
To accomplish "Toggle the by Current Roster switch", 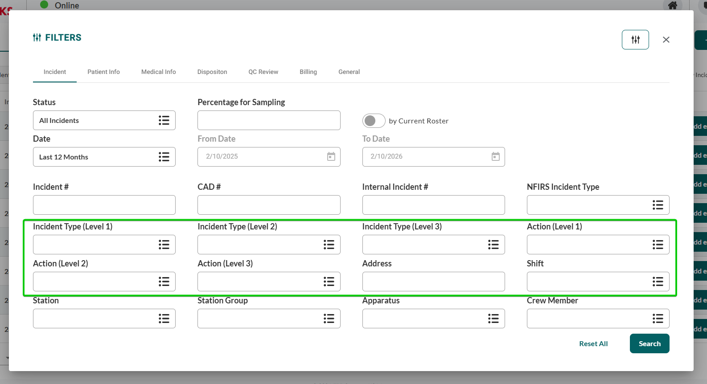I will 374,121.
